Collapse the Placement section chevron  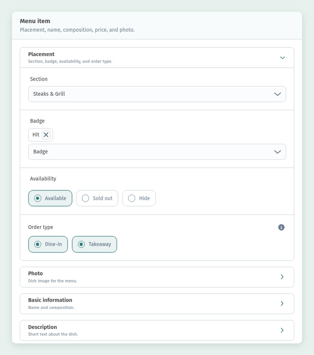pyautogui.click(x=282, y=58)
